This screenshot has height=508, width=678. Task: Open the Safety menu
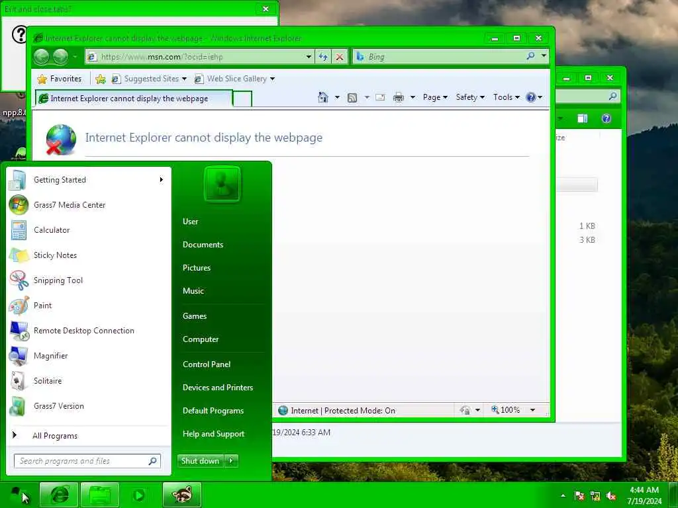point(470,97)
